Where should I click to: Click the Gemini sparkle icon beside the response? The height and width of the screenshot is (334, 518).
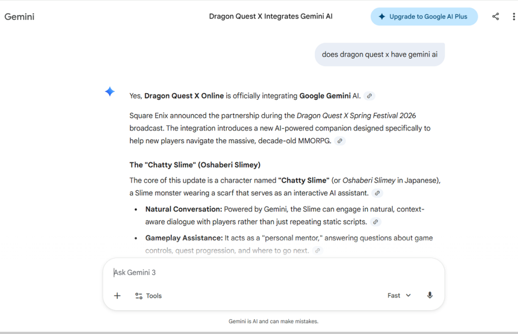coord(110,92)
